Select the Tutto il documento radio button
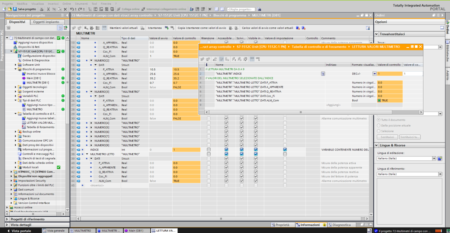The image size is (450, 233). click(378, 120)
